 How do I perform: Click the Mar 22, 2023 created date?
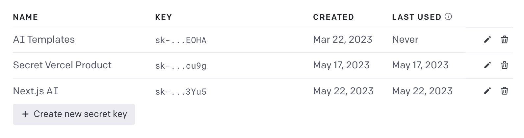coord(343,40)
